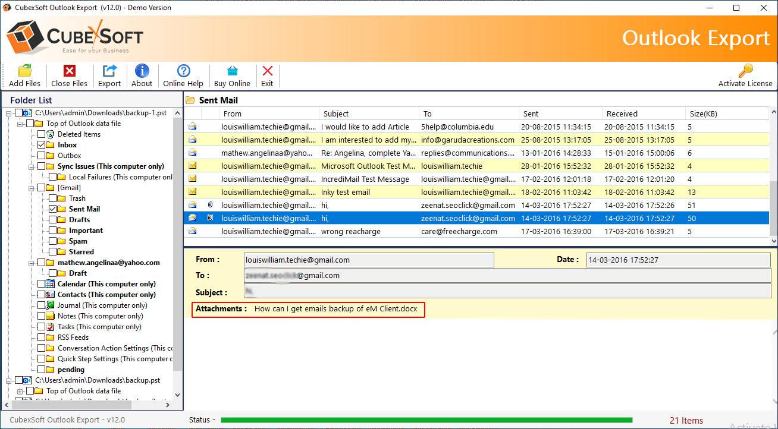Uncheck the Sent Mail folder checkbox
The width and height of the screenshot is (778, 429).
tap(52, 209)
